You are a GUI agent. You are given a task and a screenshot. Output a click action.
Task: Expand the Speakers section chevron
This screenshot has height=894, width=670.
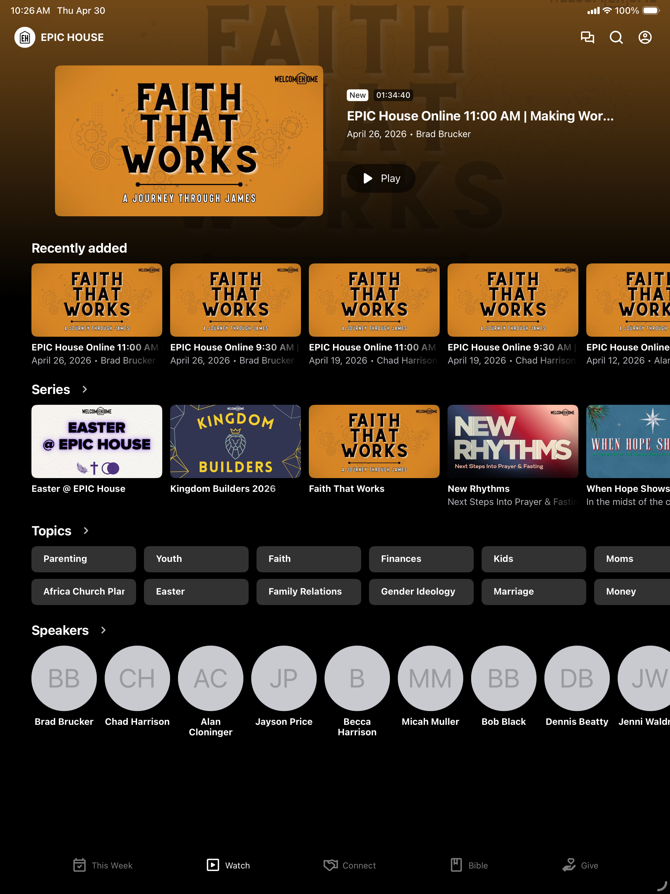tap(103, 630)
